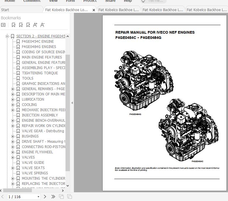The image size is (228, 201).
Task: Close the first Fiat Kobelco document tab
Action: 94,10
